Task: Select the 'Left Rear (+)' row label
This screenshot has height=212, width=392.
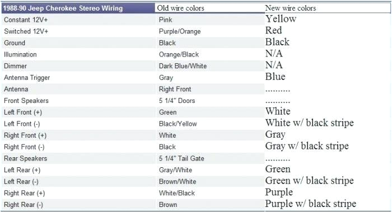Action: [22, 170]
